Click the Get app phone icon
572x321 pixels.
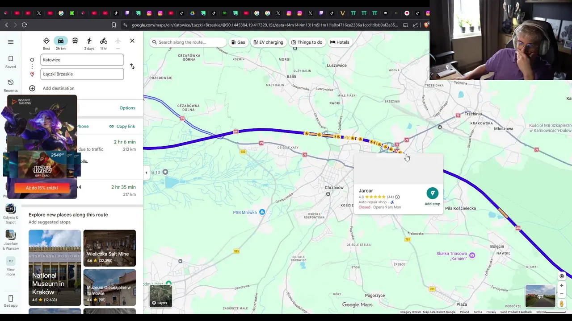(x=11, y=298)
